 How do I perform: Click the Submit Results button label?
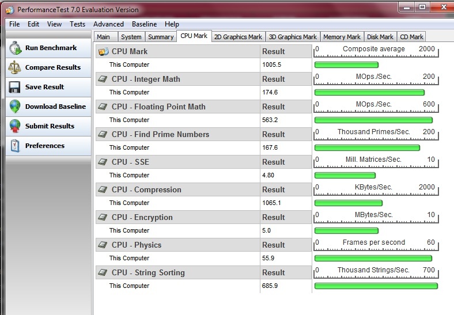click(50, 126)
